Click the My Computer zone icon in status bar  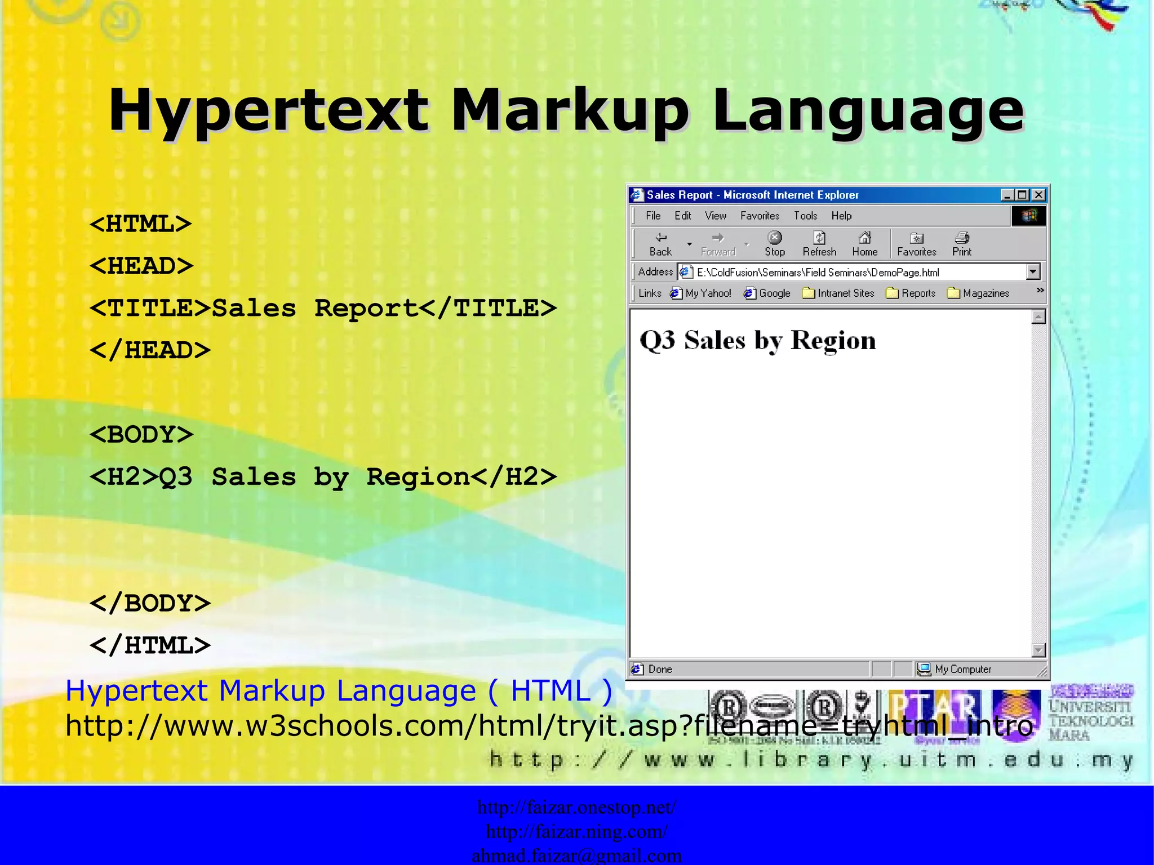pyautogui.click(x=924, y=669)
